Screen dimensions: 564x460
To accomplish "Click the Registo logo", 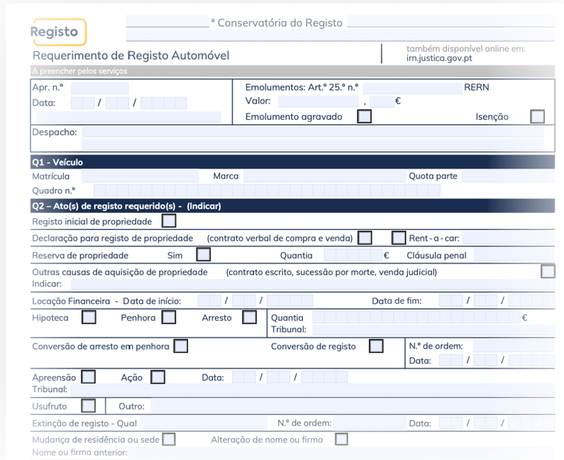I will coord(59,32).
